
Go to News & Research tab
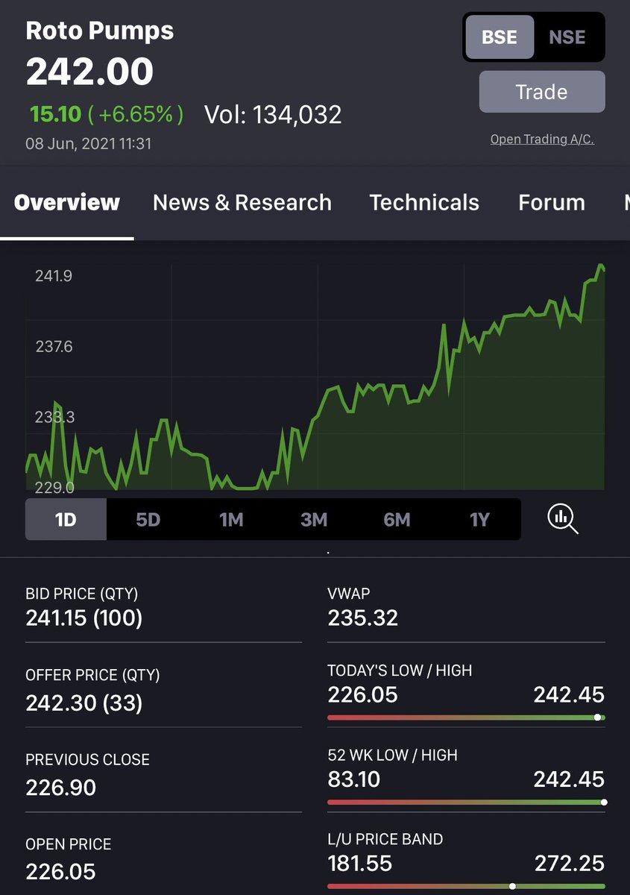[x=242, y=203]
